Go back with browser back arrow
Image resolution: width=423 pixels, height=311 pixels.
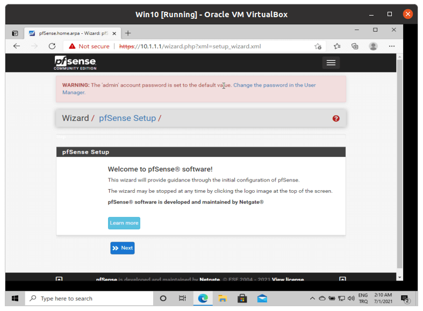point(17,46)
